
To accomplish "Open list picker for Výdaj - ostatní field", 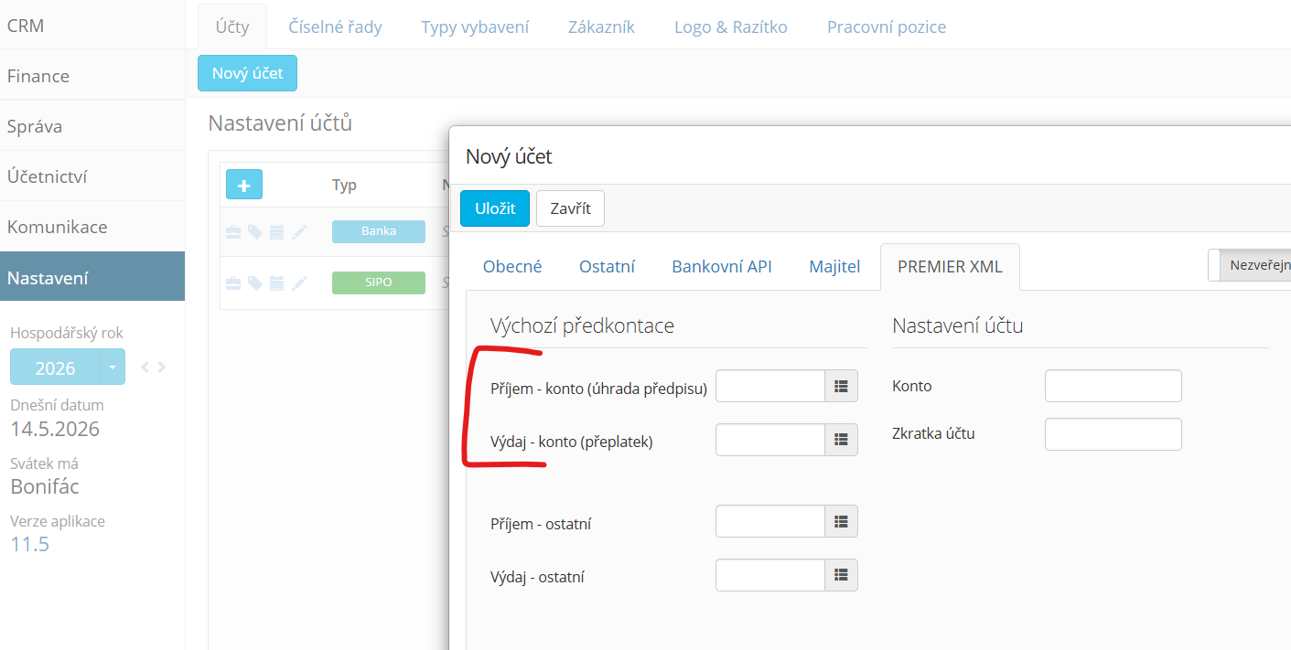I will pyautogui.click(x=842, y=575).
